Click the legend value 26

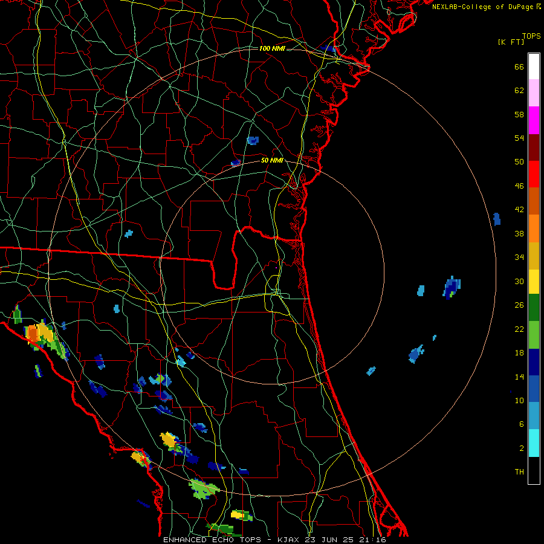click(x=519, y=305)
